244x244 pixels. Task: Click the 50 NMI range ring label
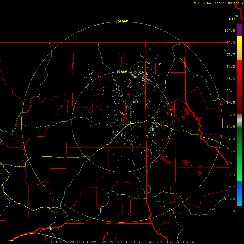[122, 72]
